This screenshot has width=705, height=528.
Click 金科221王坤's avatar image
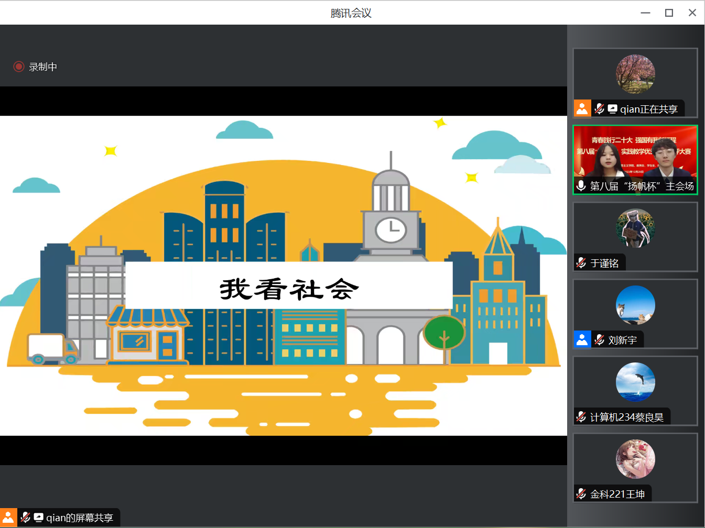point(635,459)
